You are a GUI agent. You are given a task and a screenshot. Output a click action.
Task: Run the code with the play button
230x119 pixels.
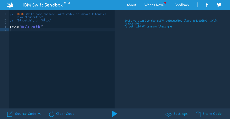click(x=114, y=114)
